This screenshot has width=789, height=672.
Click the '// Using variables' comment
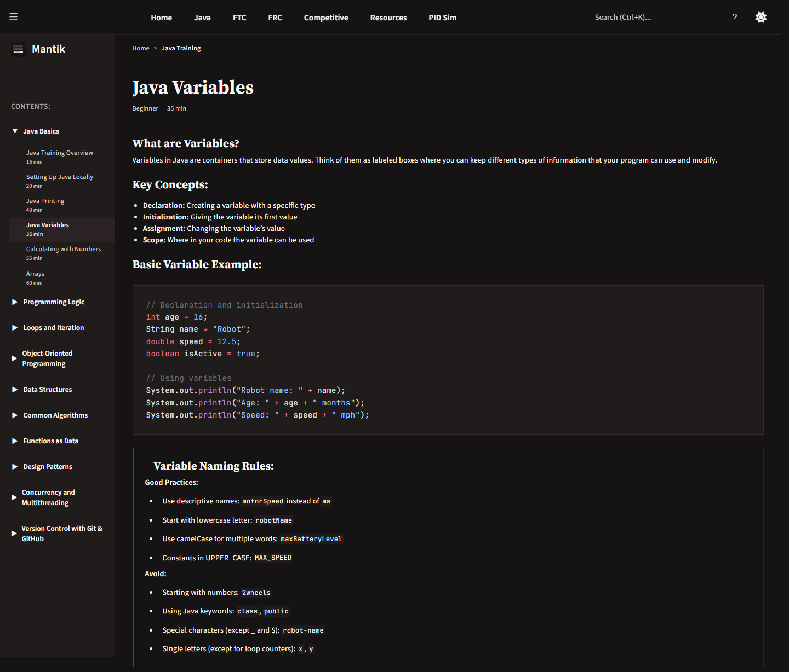(188, 378)
